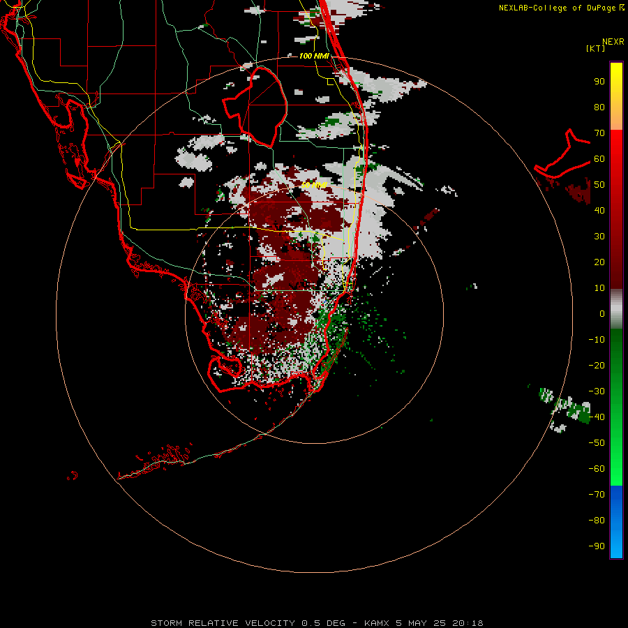Click the 100 NMI range ring label
This screenshot has height=628, width=628.
(314, 56)
